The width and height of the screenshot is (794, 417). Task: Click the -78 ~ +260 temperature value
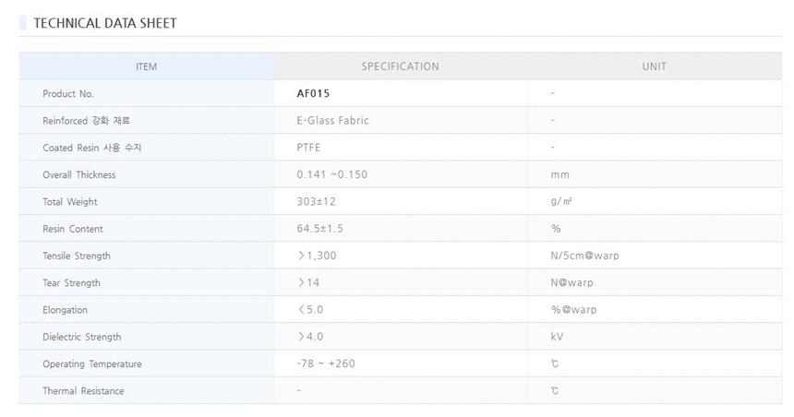coord(326,363)
